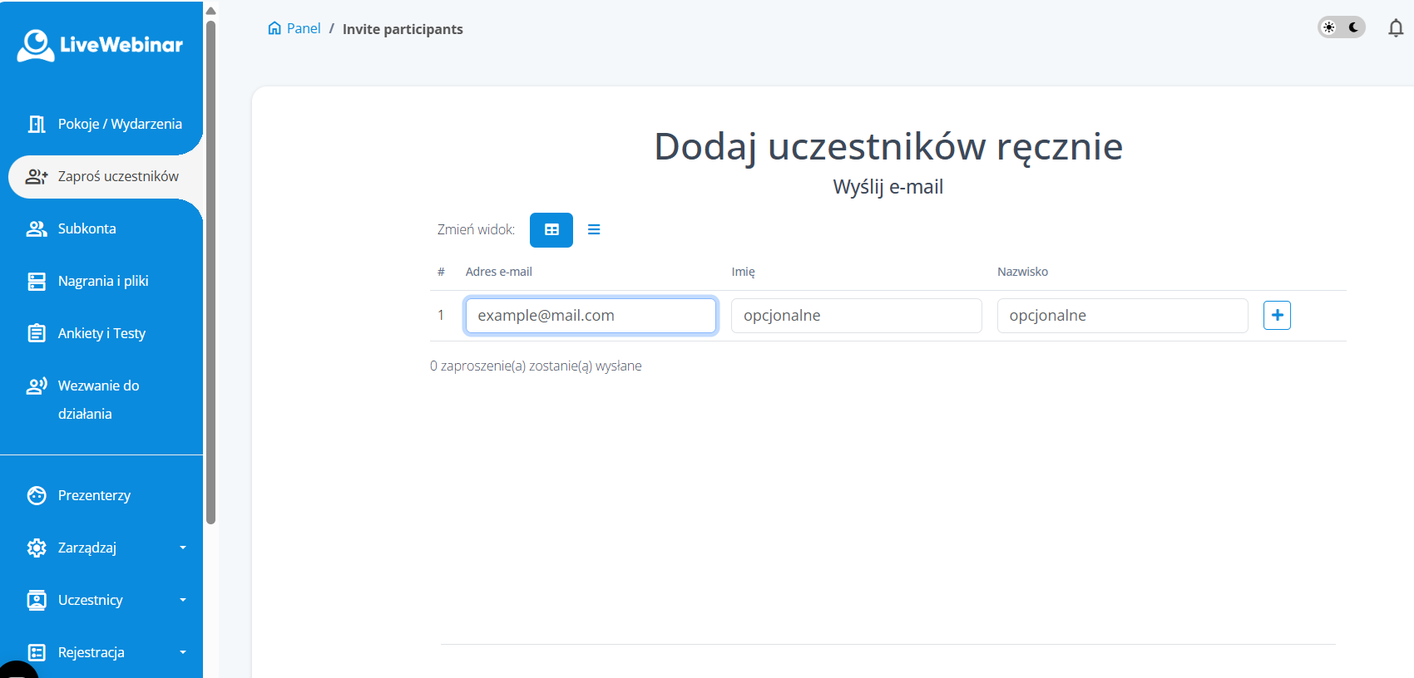Click the Pokoje / Wydarzenia door icon
The image size is (1414, 678).
point(37,124)
